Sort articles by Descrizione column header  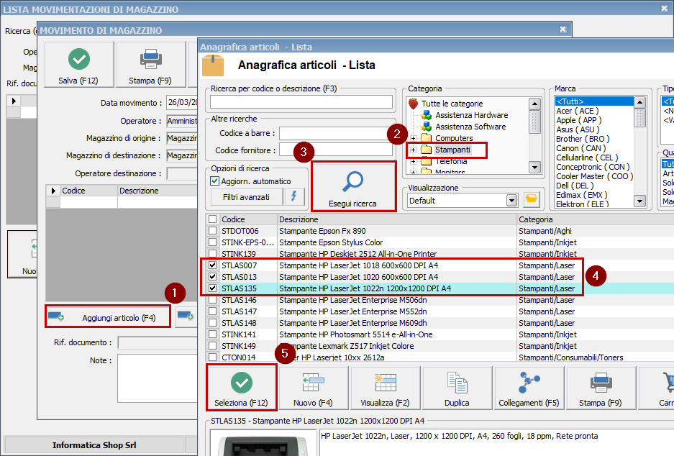coord(397,219)
